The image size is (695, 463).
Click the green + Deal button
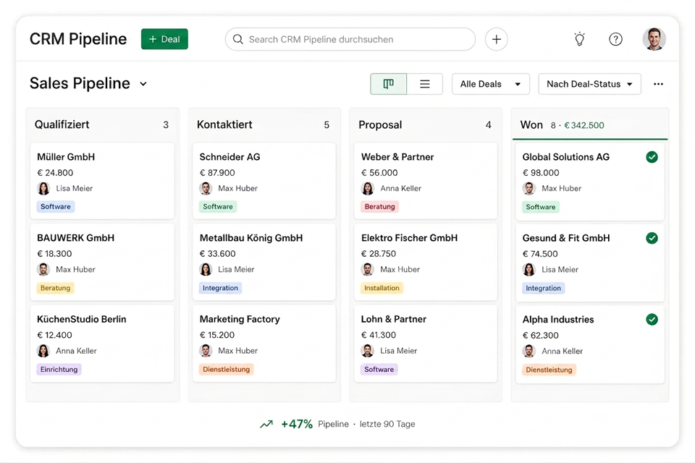(164, 39)
